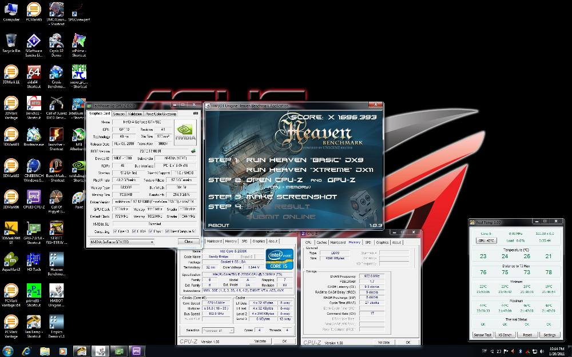Click Run Heaven "Basic" DX9 in HWBOT Heaven
The height and width of the screenshot is (357, 572).
click(x=305, y=160)
